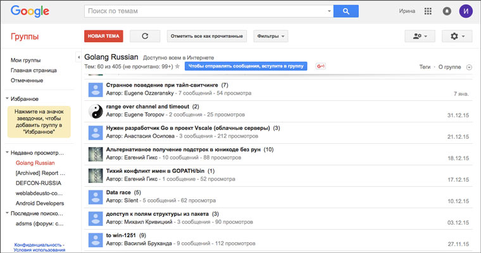
Task: Open the Фильтры dropdown
Action: [271, 36]
